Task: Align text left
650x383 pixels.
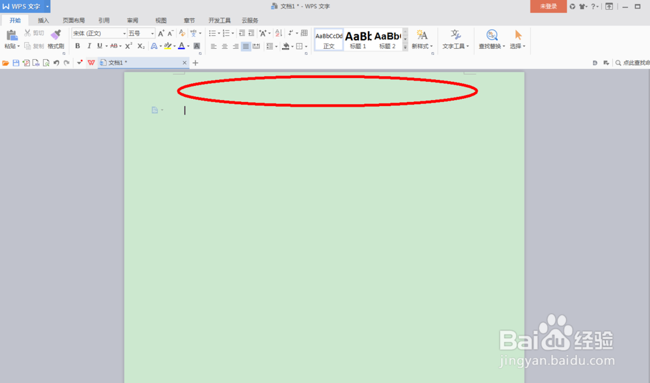Action: (213, 46)
